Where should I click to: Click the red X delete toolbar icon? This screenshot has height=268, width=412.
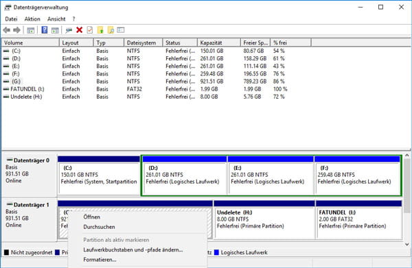(x=80, y=30)
